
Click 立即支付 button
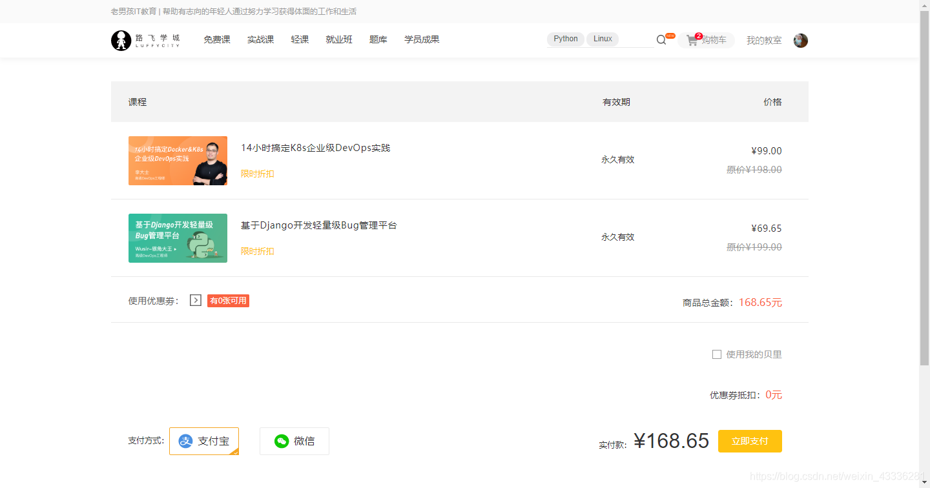click(x=750, y=441)
